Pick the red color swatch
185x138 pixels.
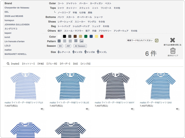click(102, 36)
